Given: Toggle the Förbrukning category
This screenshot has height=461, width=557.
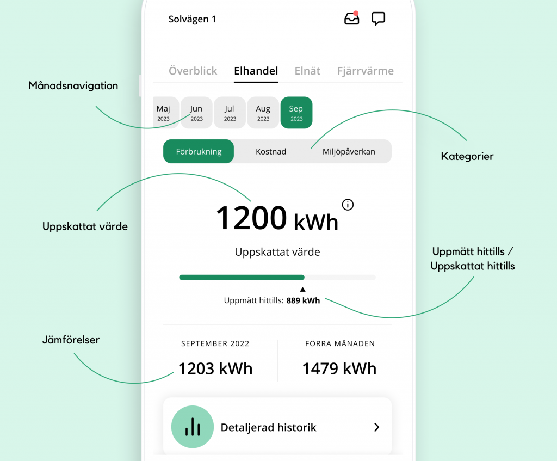Looking at the screenshot, I should tap(199, 152).
